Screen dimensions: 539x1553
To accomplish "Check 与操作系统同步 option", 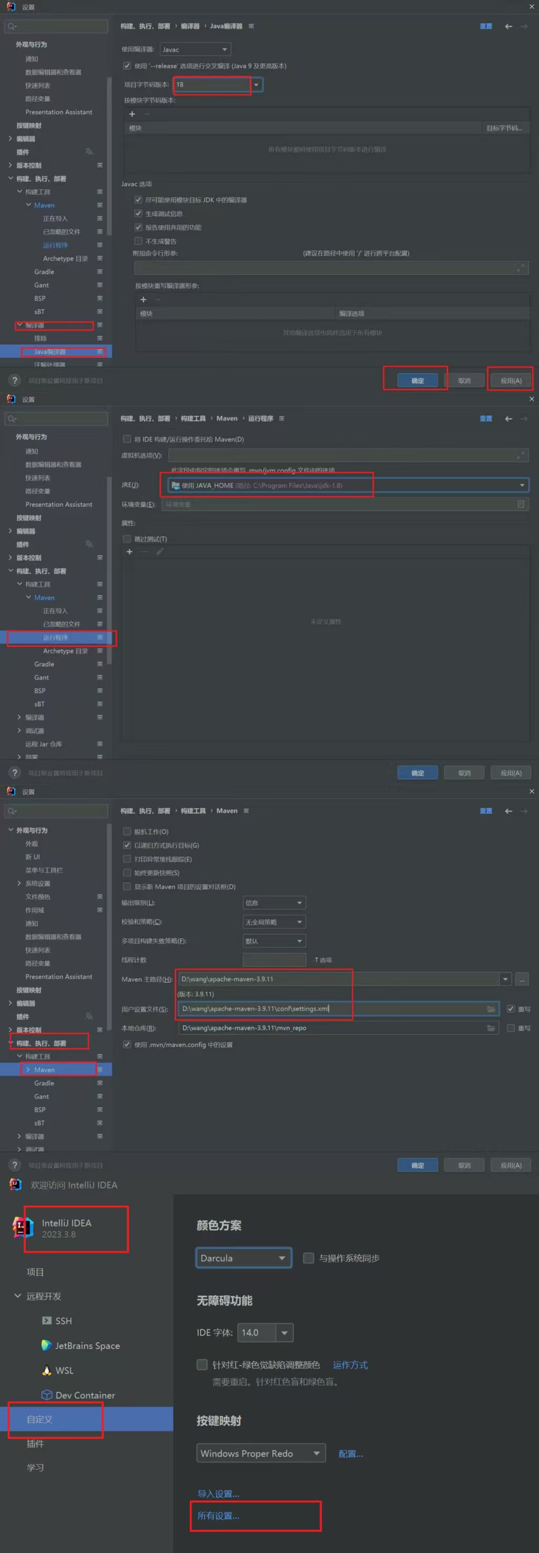I will [x=308, y=1258].
